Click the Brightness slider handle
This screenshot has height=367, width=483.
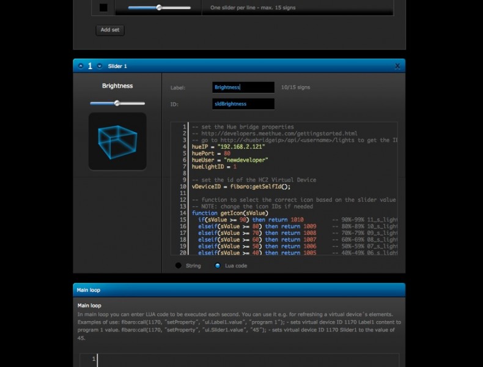point(117,103)
